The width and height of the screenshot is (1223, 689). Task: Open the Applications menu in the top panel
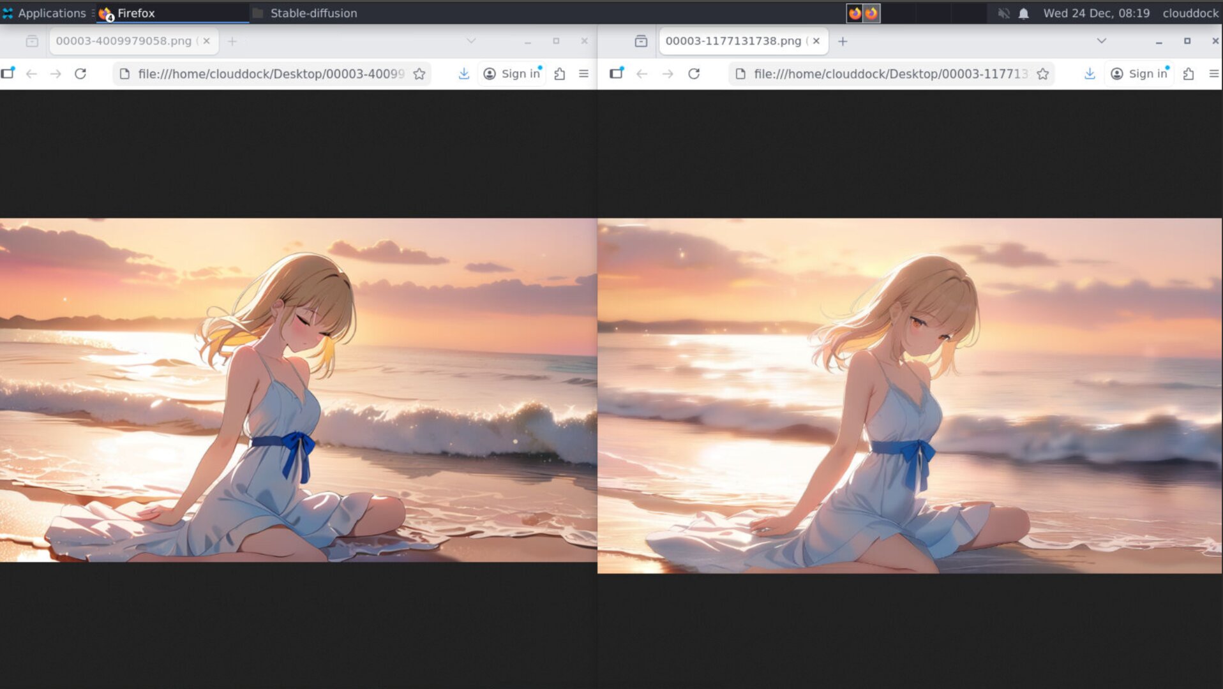click(45, 13)
